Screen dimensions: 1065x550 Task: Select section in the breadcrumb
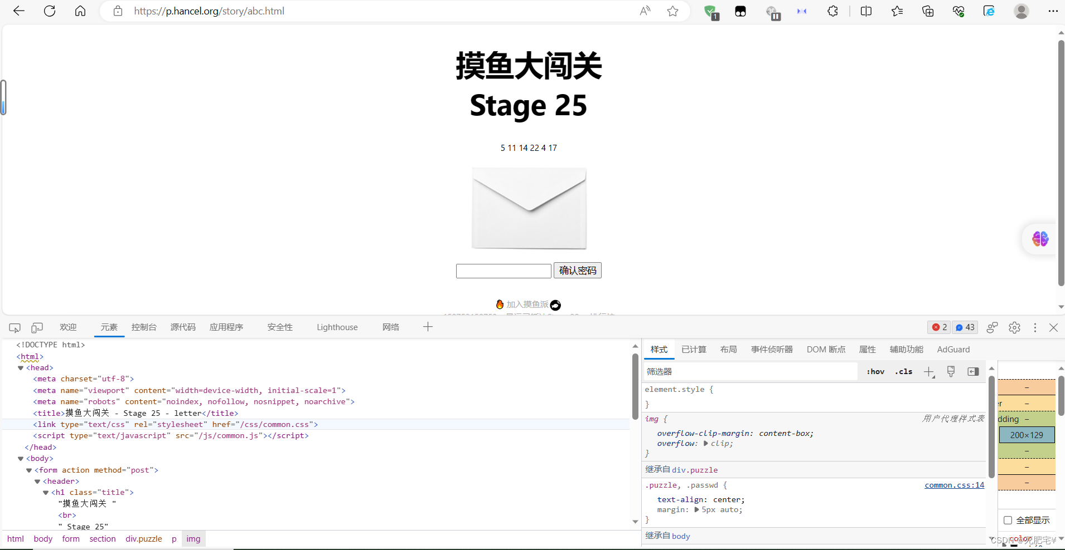pos(103,539)
